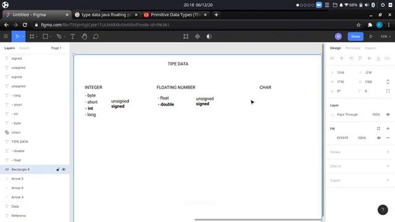
Task: Click the align top icon
Action: (360, 59)
